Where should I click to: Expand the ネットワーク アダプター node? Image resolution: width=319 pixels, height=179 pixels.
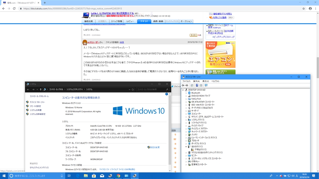pyautogui.click(x=186, y=132)
